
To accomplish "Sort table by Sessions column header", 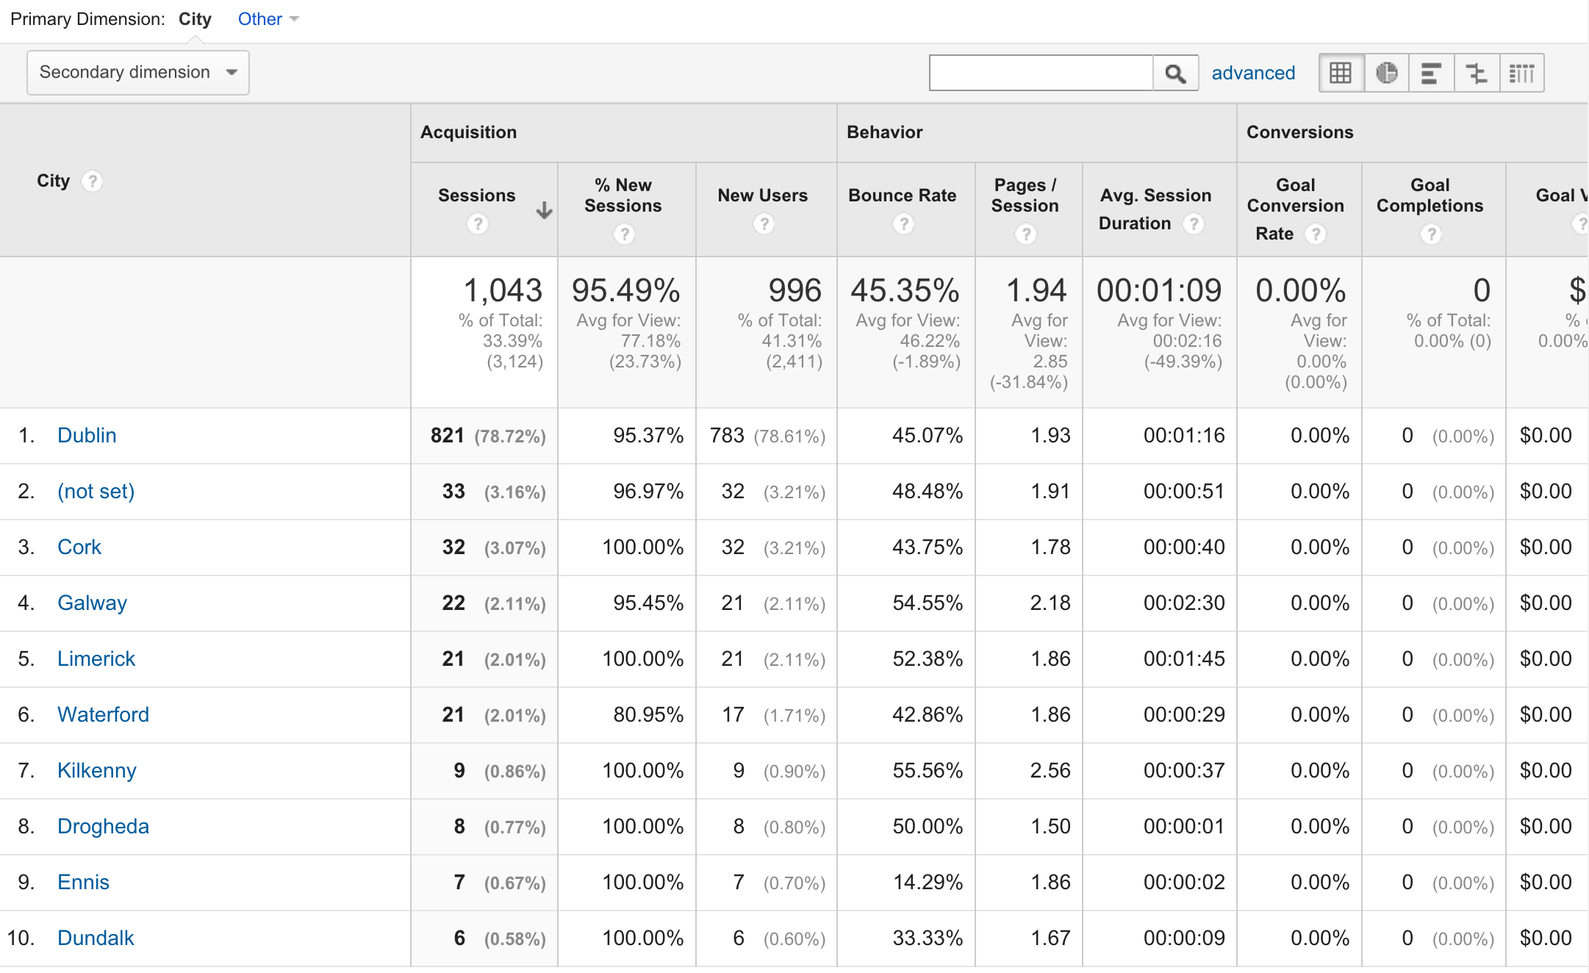I will click(x=476, y=195).
